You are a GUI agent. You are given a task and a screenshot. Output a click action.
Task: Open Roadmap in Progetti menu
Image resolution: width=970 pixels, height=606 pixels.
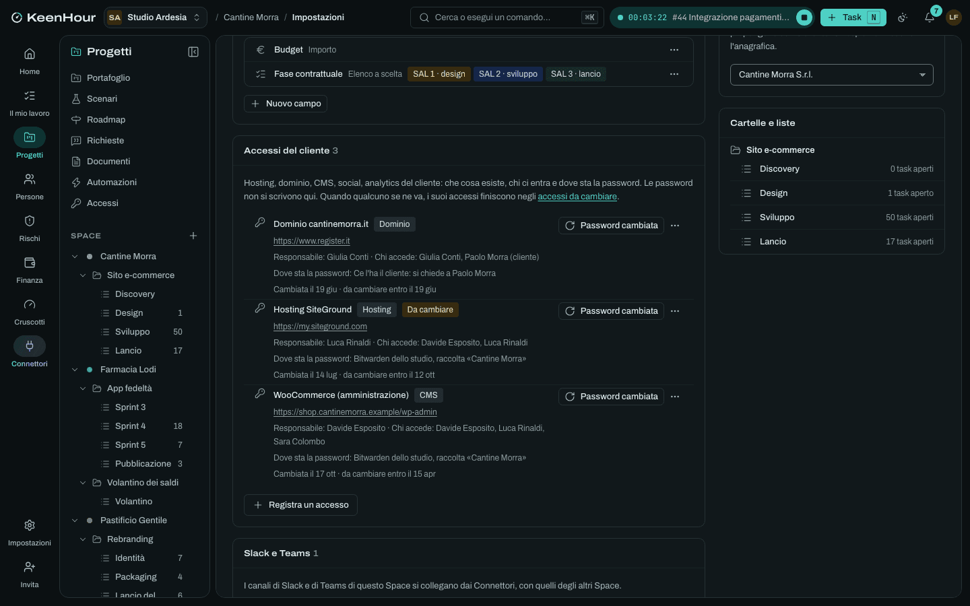[135, 120]
